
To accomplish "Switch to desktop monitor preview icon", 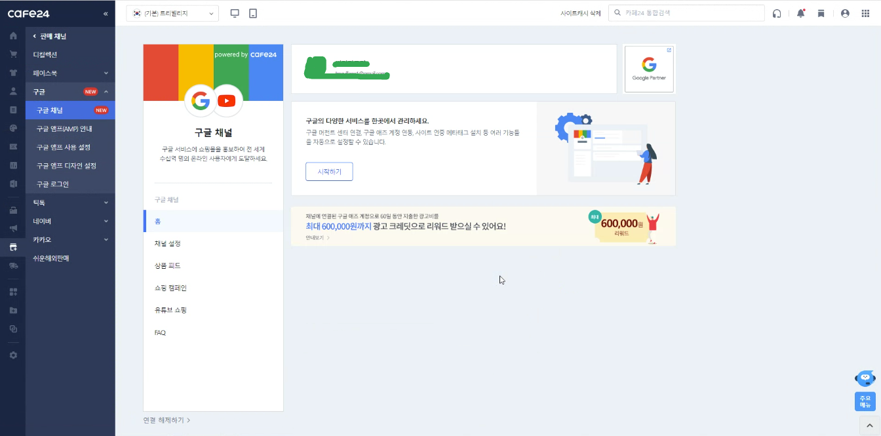I will click(x=235, y=13).
